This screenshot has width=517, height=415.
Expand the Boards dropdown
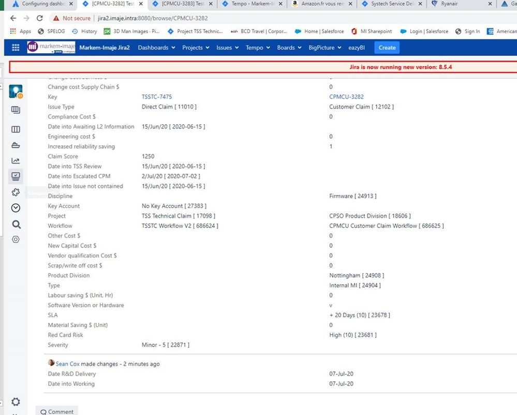tap(289, 48)
